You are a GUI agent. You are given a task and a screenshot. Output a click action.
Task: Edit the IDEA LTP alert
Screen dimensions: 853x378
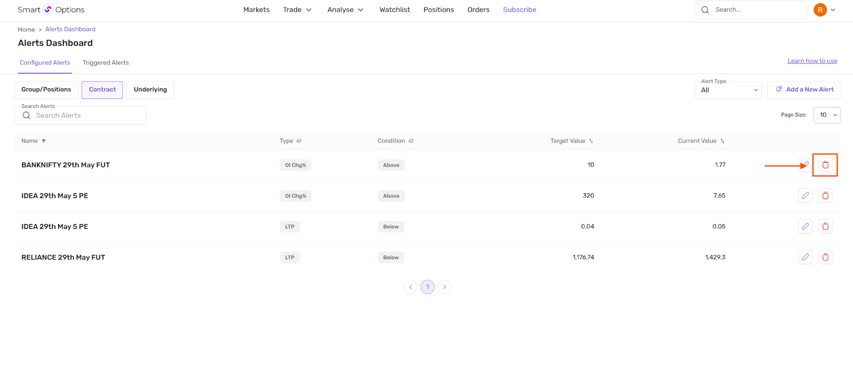coord(805,227)
